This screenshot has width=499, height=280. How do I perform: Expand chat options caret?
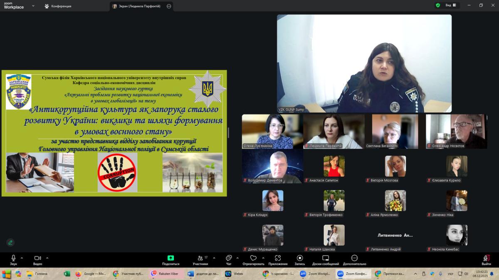[x=237, y=258]
